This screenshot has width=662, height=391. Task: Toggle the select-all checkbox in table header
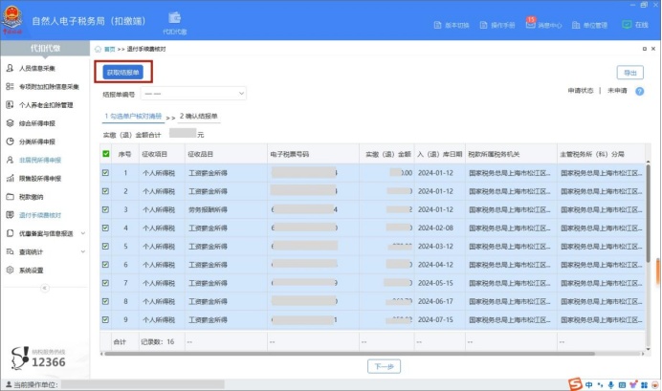point(106,153)
